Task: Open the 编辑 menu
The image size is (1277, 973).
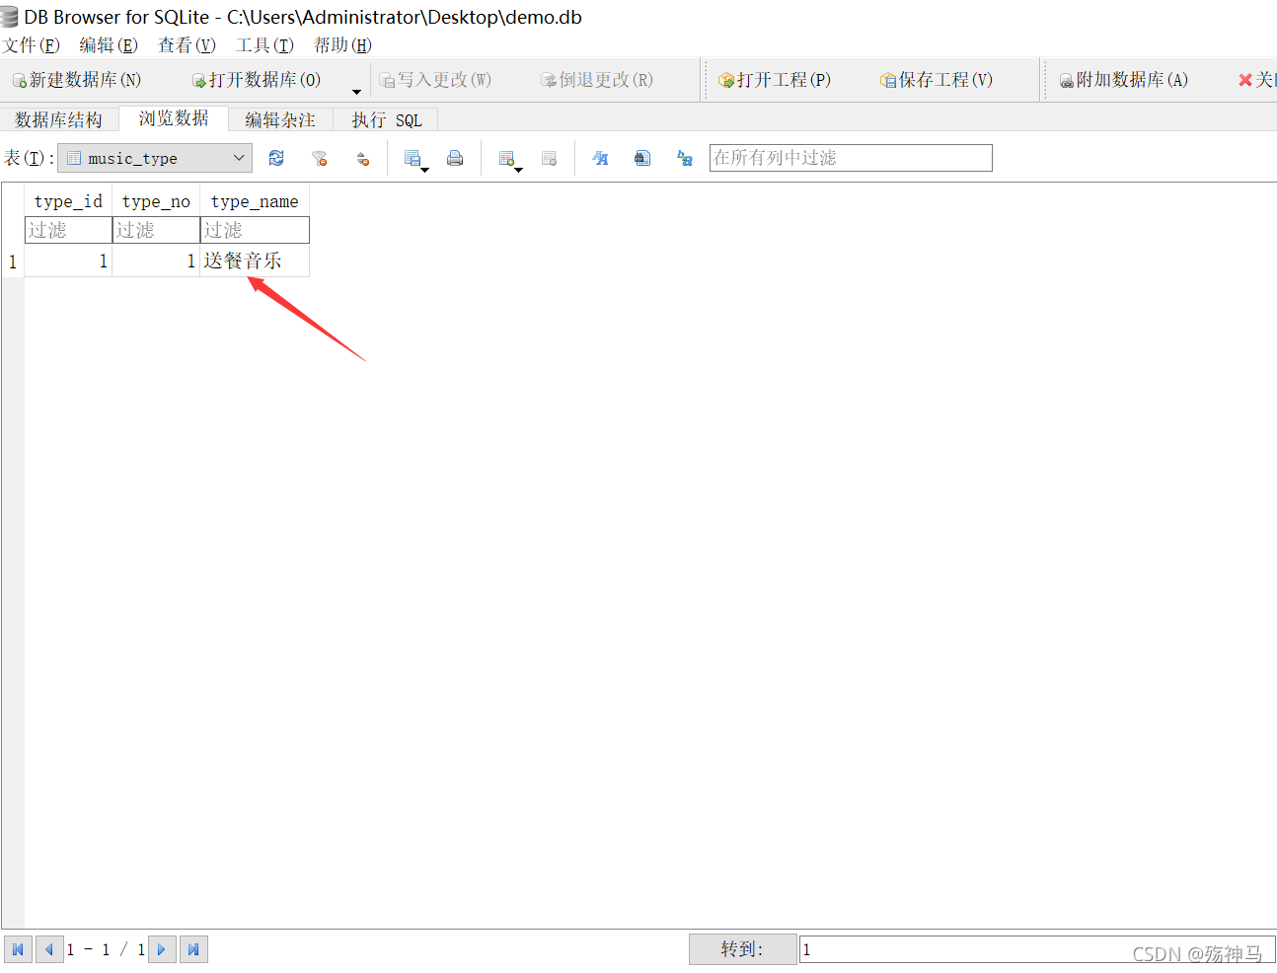Action: pos(109,45)
